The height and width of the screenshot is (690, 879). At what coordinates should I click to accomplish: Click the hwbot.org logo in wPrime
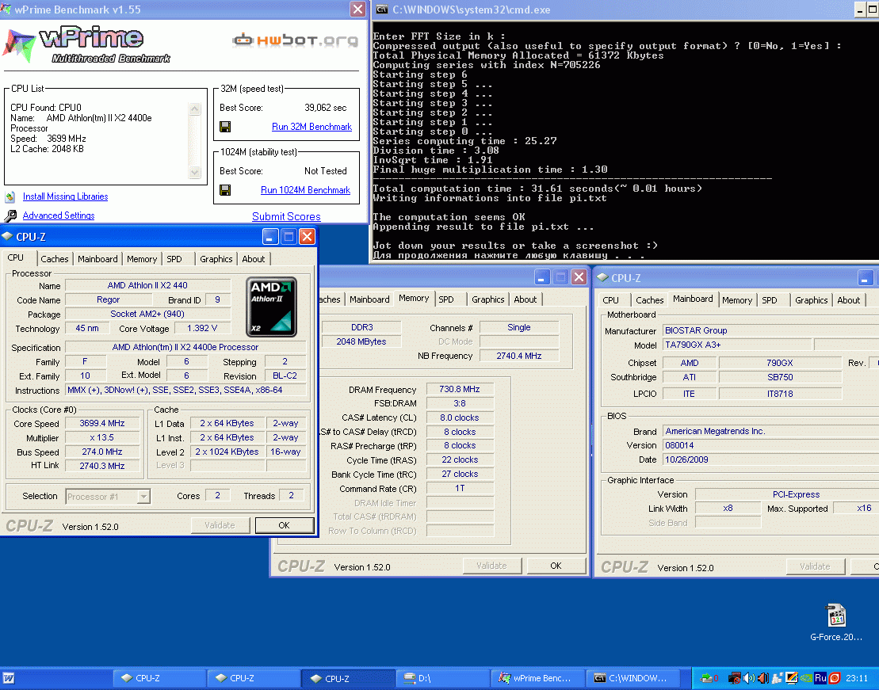295,40
